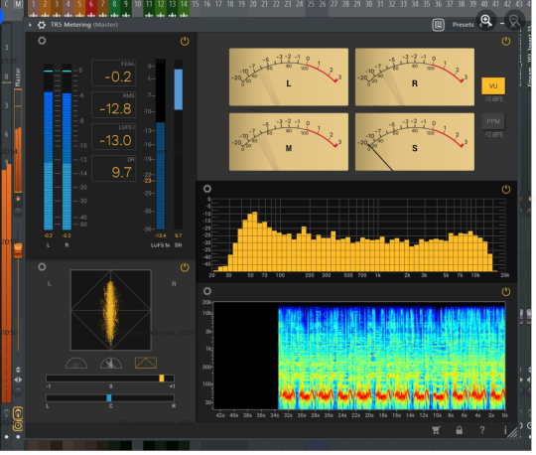The image size is (536, 455).
Task: Click the invert phase up-down arrows icon
Action: tap(18, 370)
